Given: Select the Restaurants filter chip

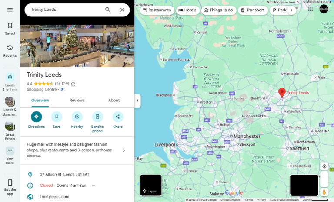Looking at the screenshot, I should 157,10.
